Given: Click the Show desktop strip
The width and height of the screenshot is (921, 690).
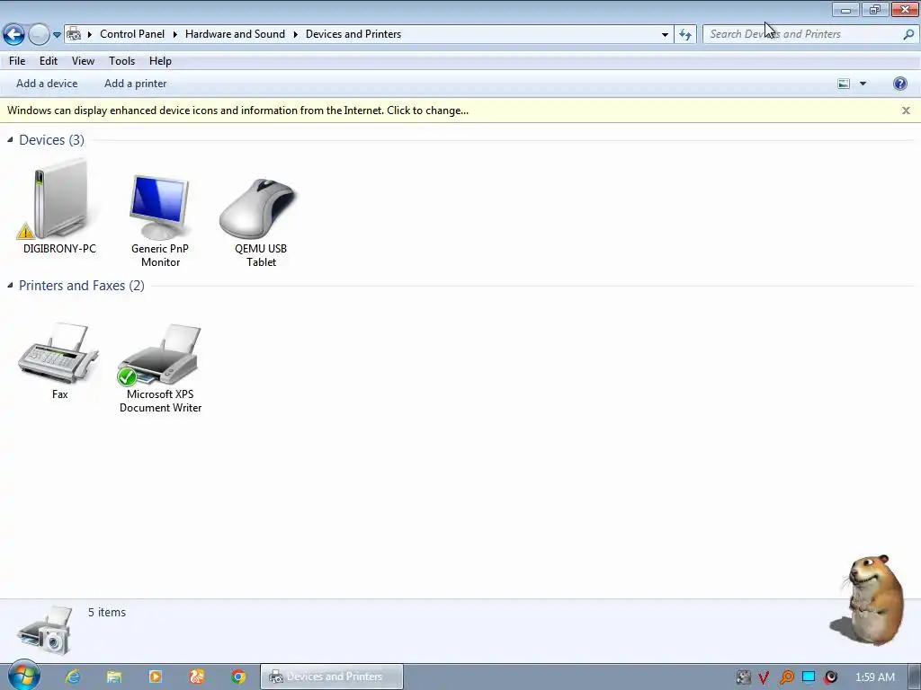Looking at the screenshot, I should pyautogui.click(x=915, y=677).
